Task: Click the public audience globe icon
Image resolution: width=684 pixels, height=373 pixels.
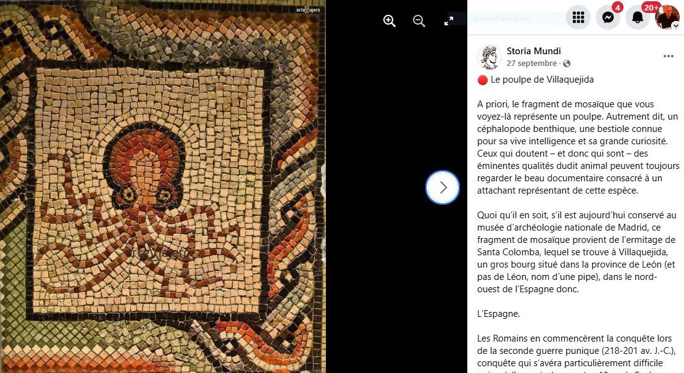Action: click(x=567, y=64)
